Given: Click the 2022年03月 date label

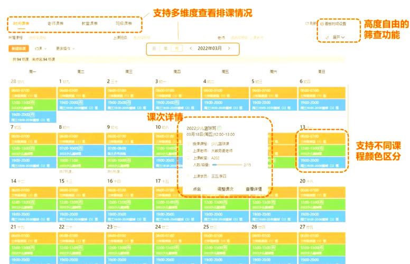Looking at the screenshot, I should 209,49.
